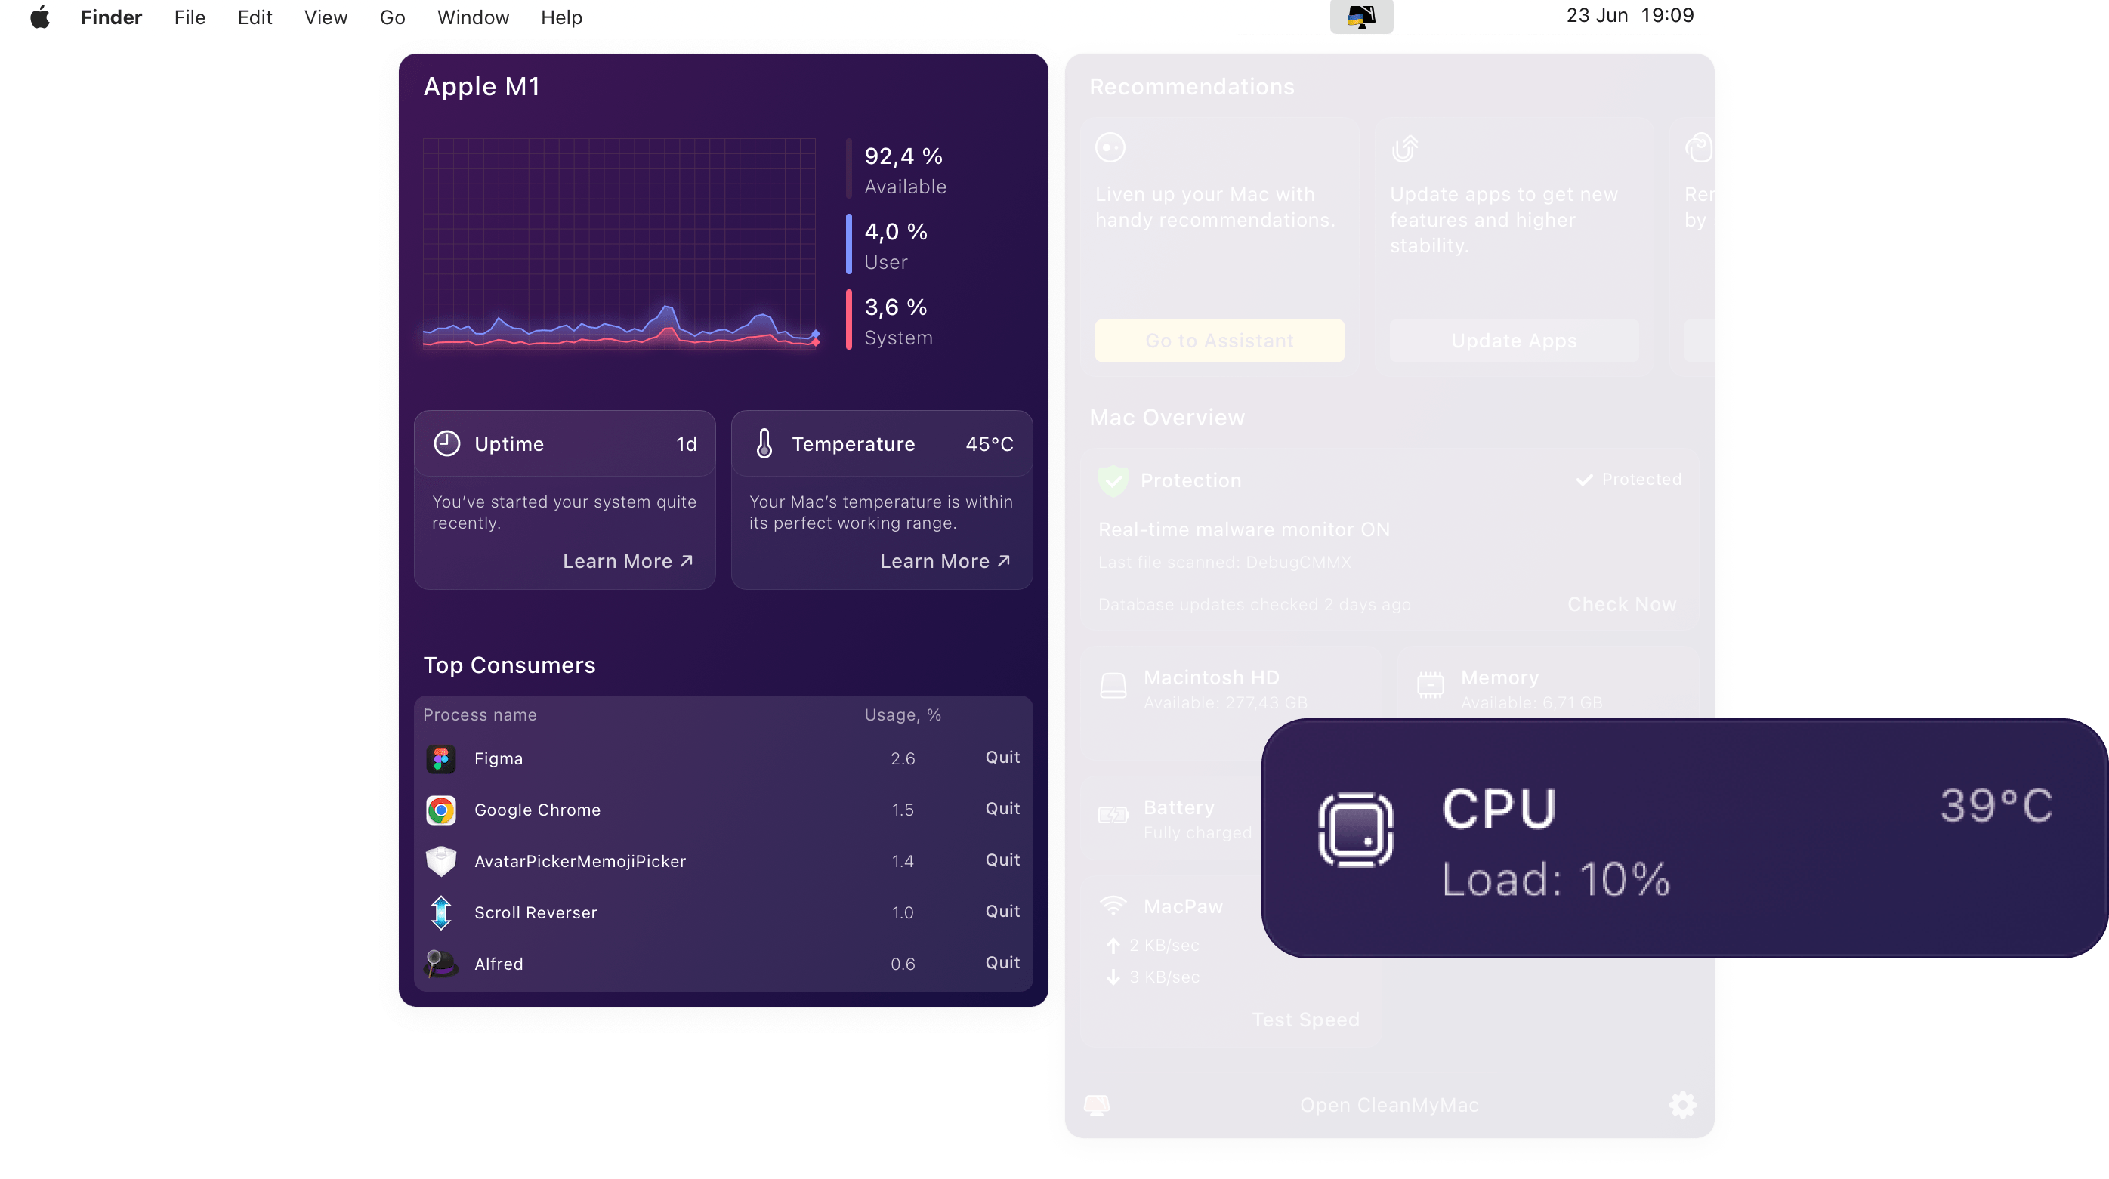The width and height of the screenshot is (2109, 1179).
Task: Open Learn More under Temperature
Action: tap(946, 561)
